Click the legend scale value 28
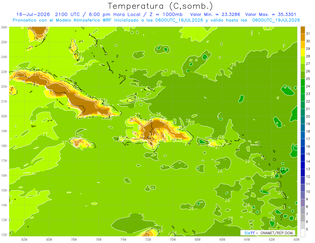The image size is (315, 243). (x=308, y=56)
